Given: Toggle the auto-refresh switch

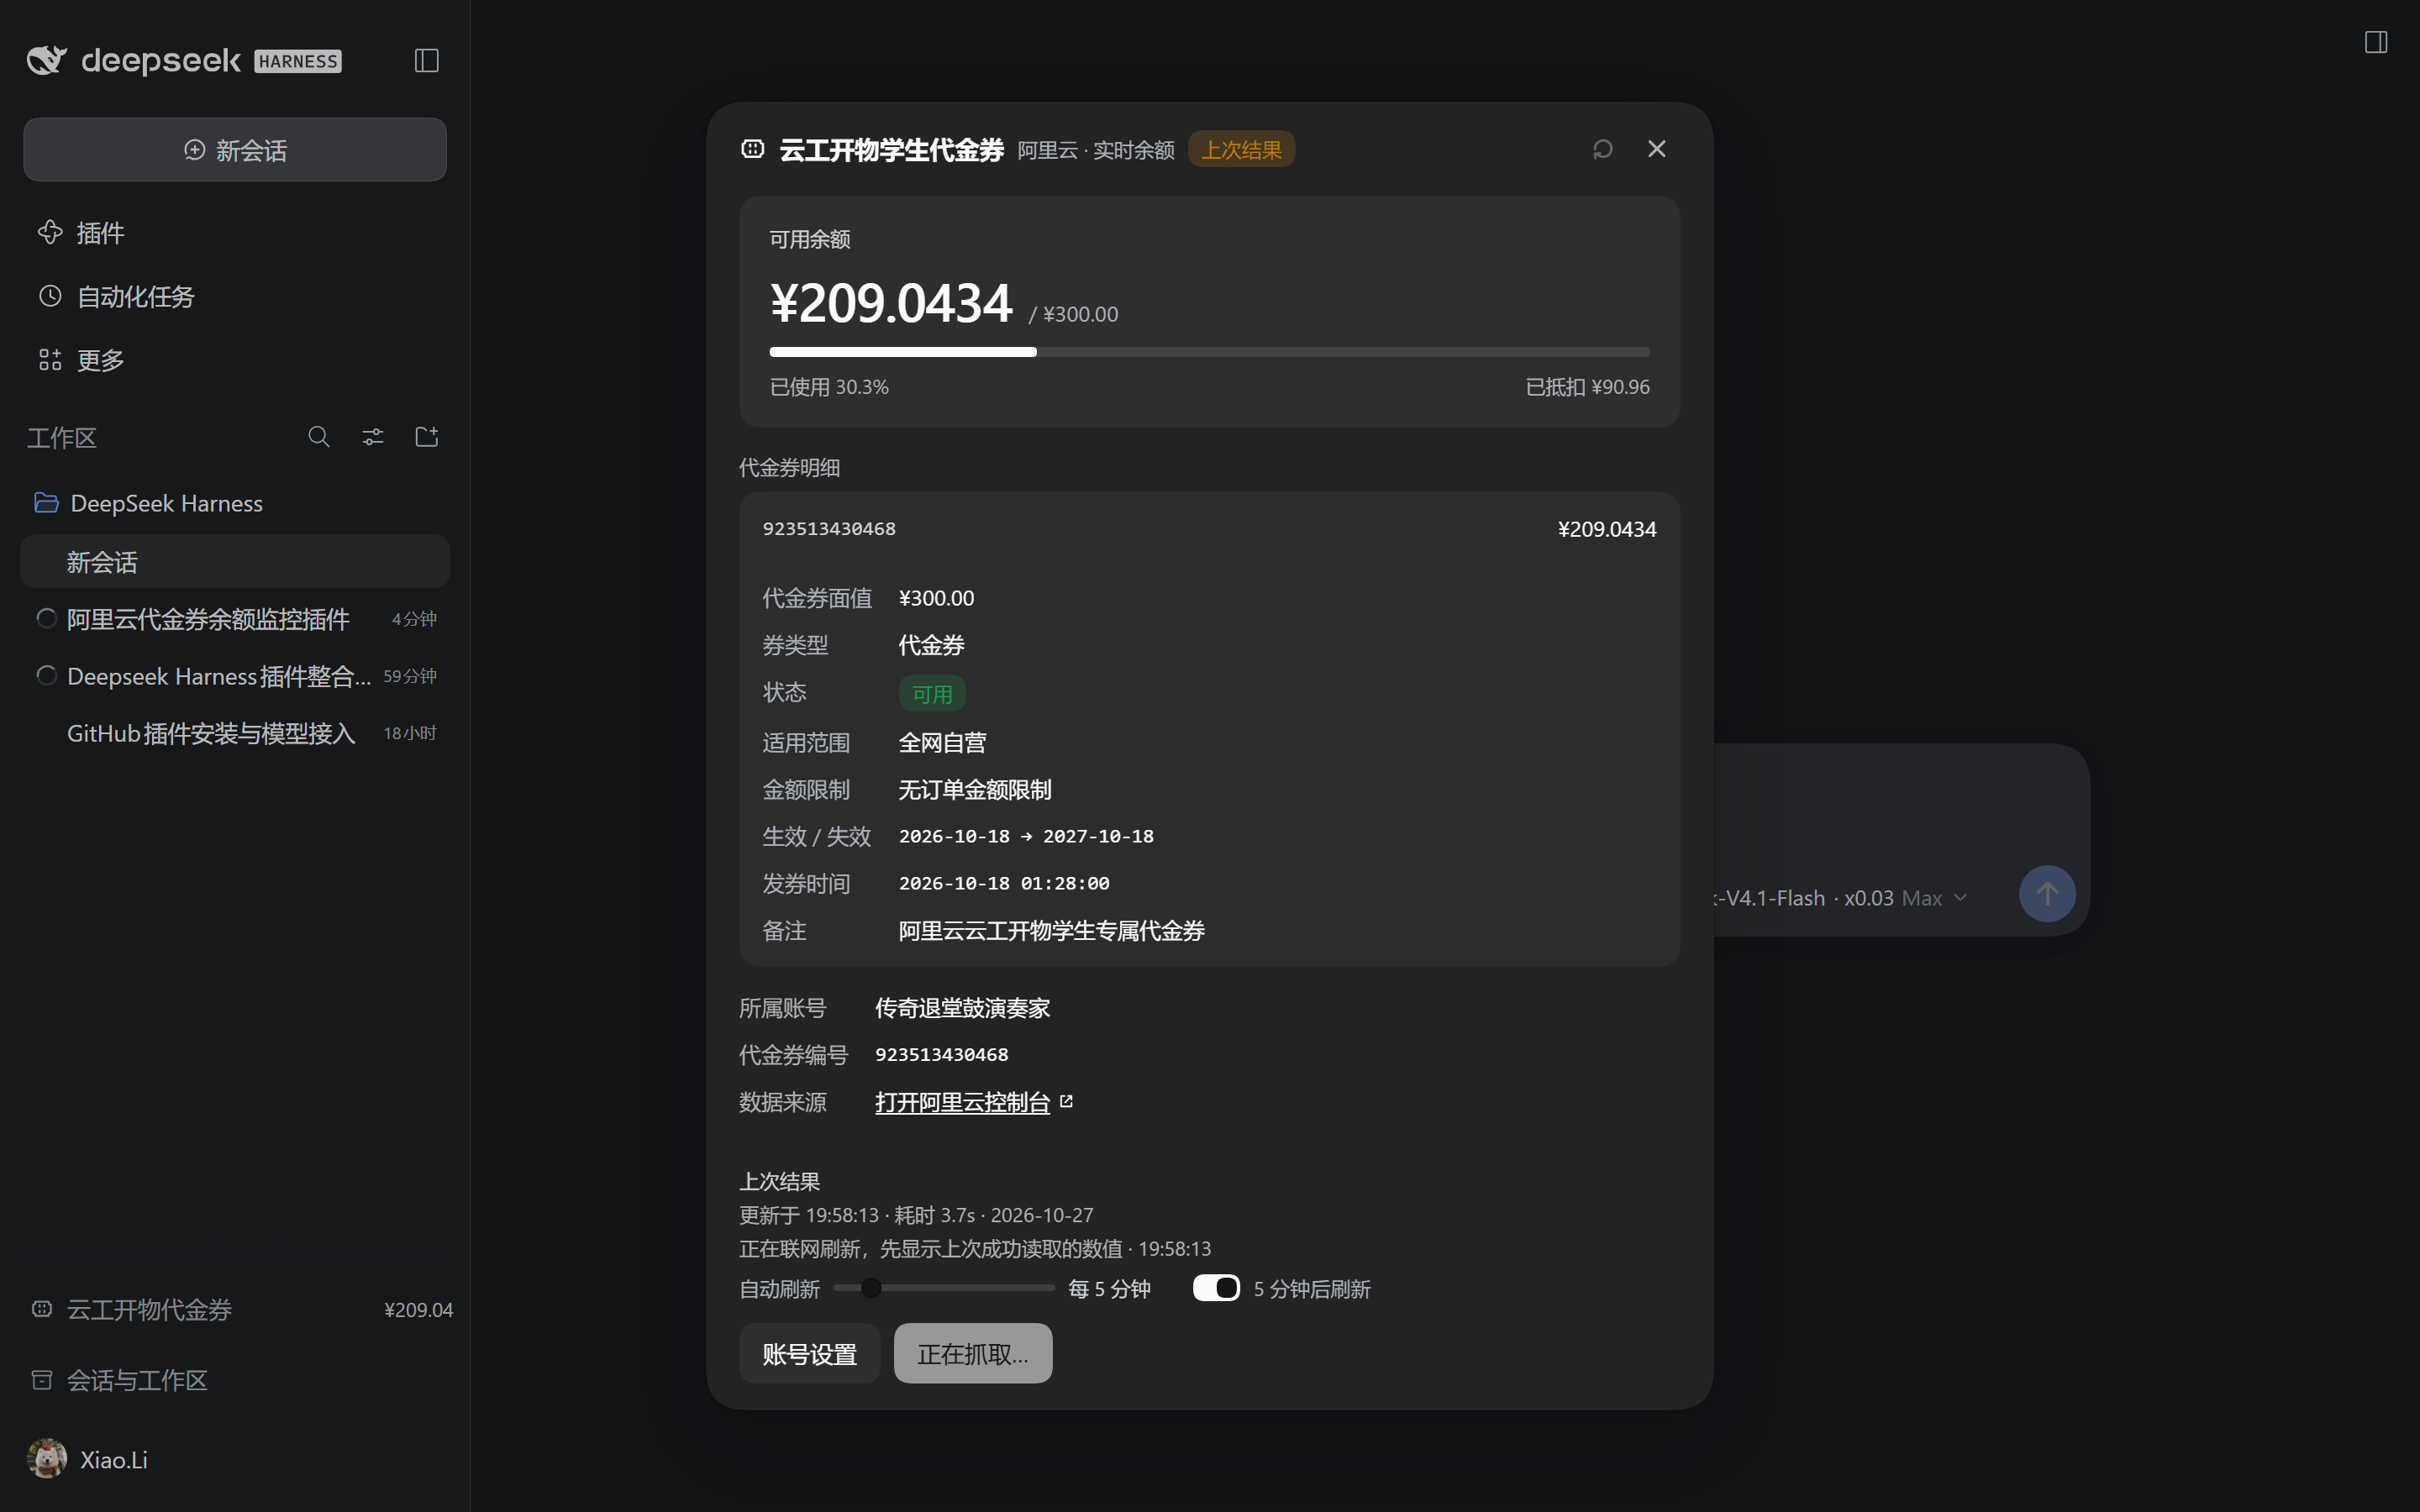Looking at the screenshot, I should coord(1216,1288).
